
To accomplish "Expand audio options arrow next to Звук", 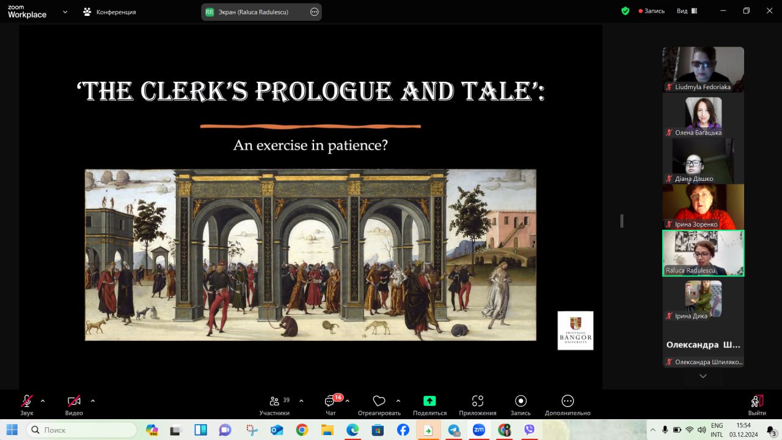I will (x=43, y=401).
